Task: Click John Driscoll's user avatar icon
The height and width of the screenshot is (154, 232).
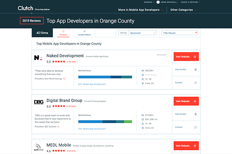Action: pyautogui.click(x=158, y=2)
